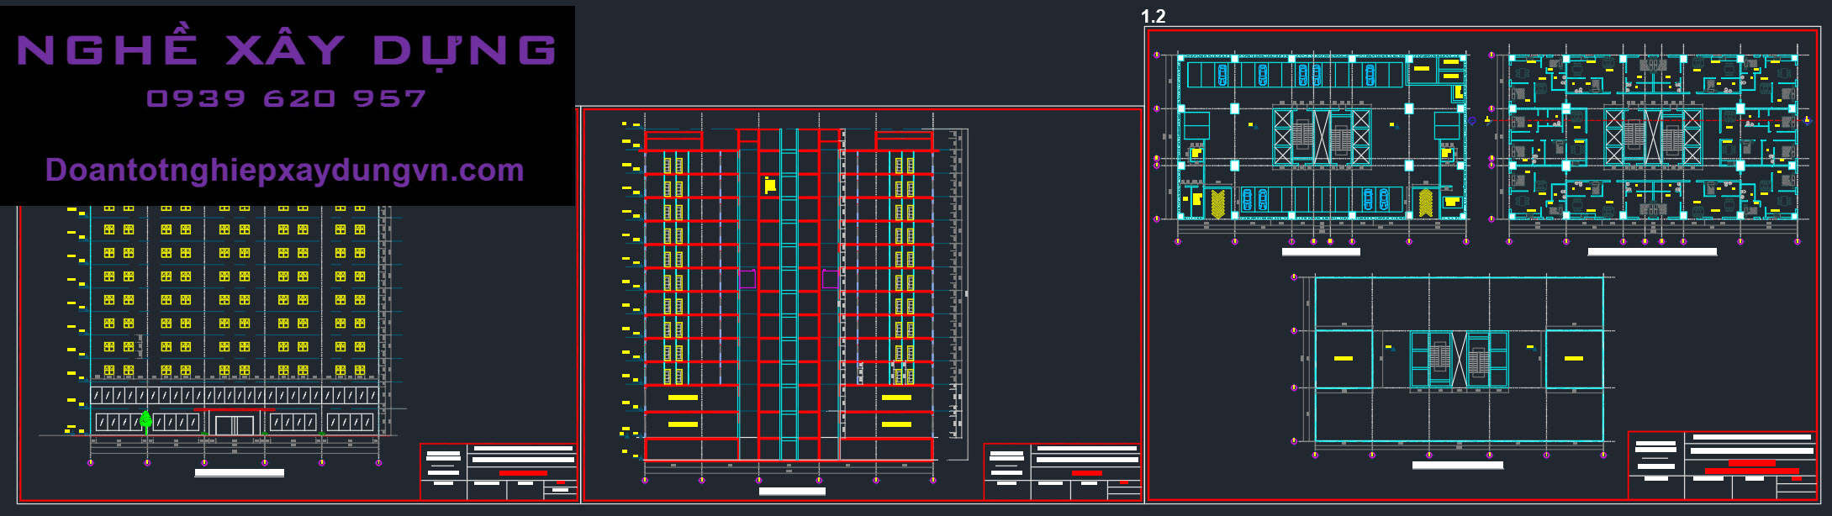Click the white caption under the elevation drawing

pyautogui.click(x=240, y=473)
